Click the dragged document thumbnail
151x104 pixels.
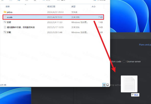click(129, 84)
